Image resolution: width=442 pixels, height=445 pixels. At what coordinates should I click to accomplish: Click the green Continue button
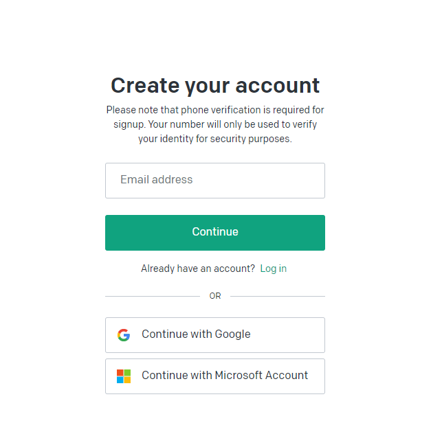(x=215, y=233)
